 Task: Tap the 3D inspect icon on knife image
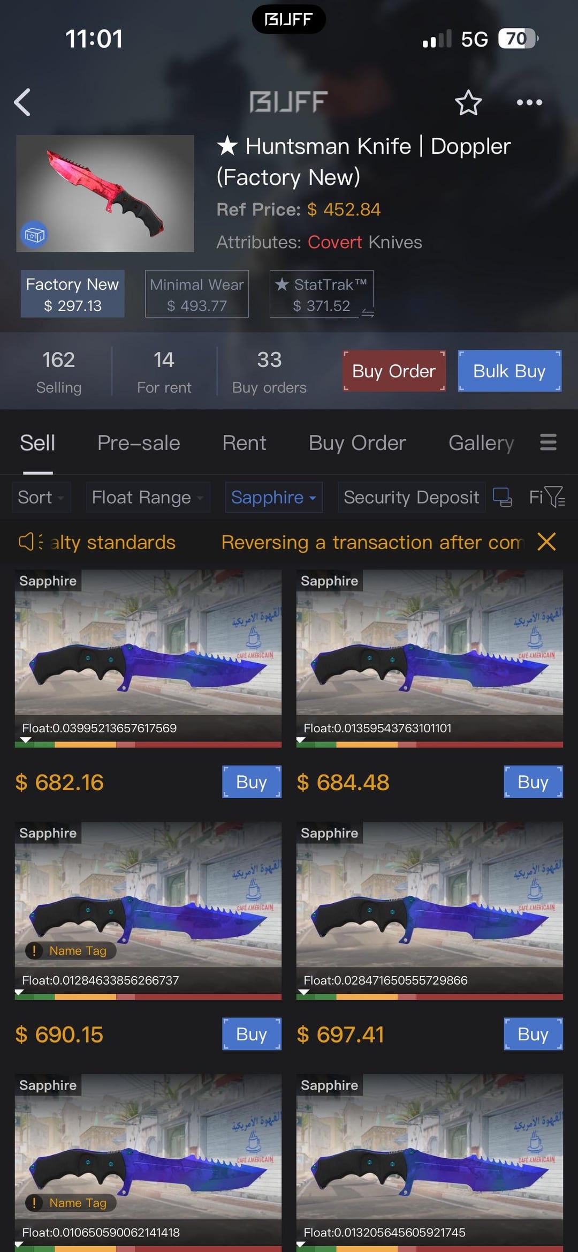click(x=34, y=235)
